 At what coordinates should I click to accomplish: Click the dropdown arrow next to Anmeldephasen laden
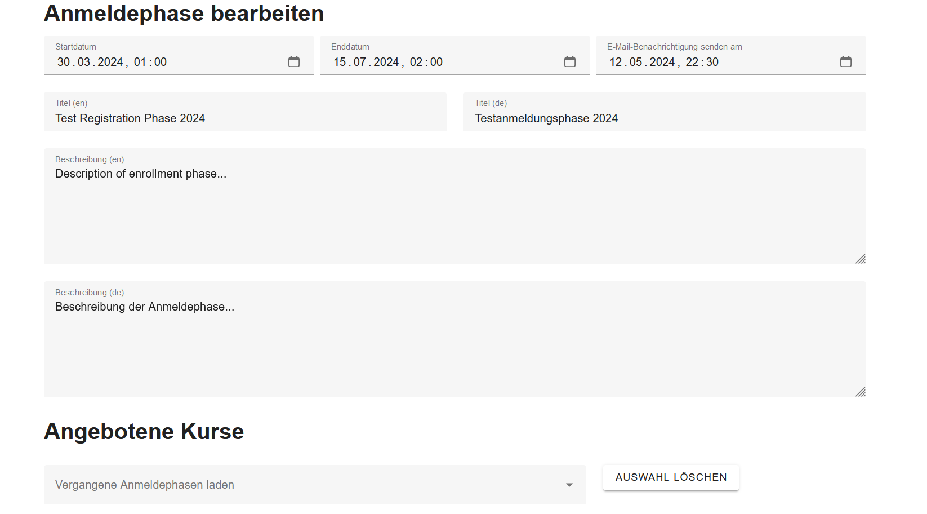click(x=570, y=484)
